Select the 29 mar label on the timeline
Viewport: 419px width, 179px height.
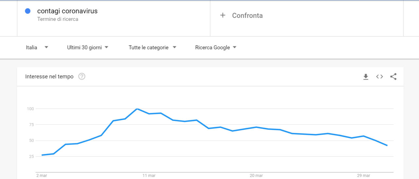364,176
